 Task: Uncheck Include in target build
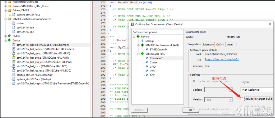coord(242,99)
